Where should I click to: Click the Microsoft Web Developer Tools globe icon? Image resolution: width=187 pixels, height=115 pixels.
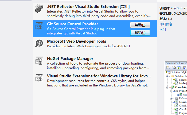(39, 43)
